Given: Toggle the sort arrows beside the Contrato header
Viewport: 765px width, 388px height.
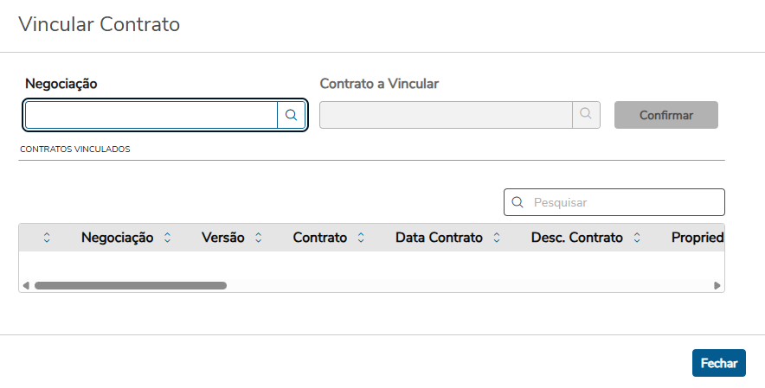Looking at the screenshot, I should pos(361,238).
